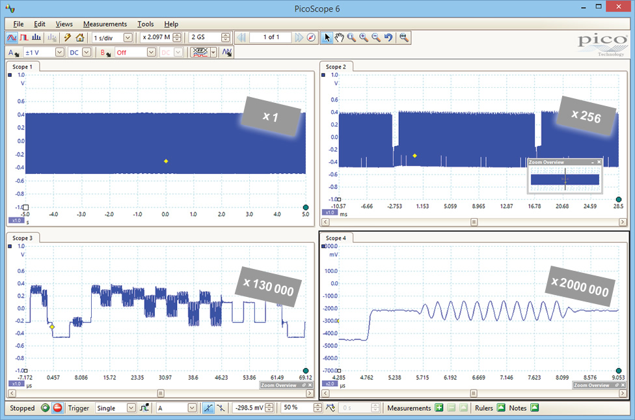The height and width of the screenshot is (420, 635).
Task: Switch to Persistence mode icon
Action: click(24, 38)
